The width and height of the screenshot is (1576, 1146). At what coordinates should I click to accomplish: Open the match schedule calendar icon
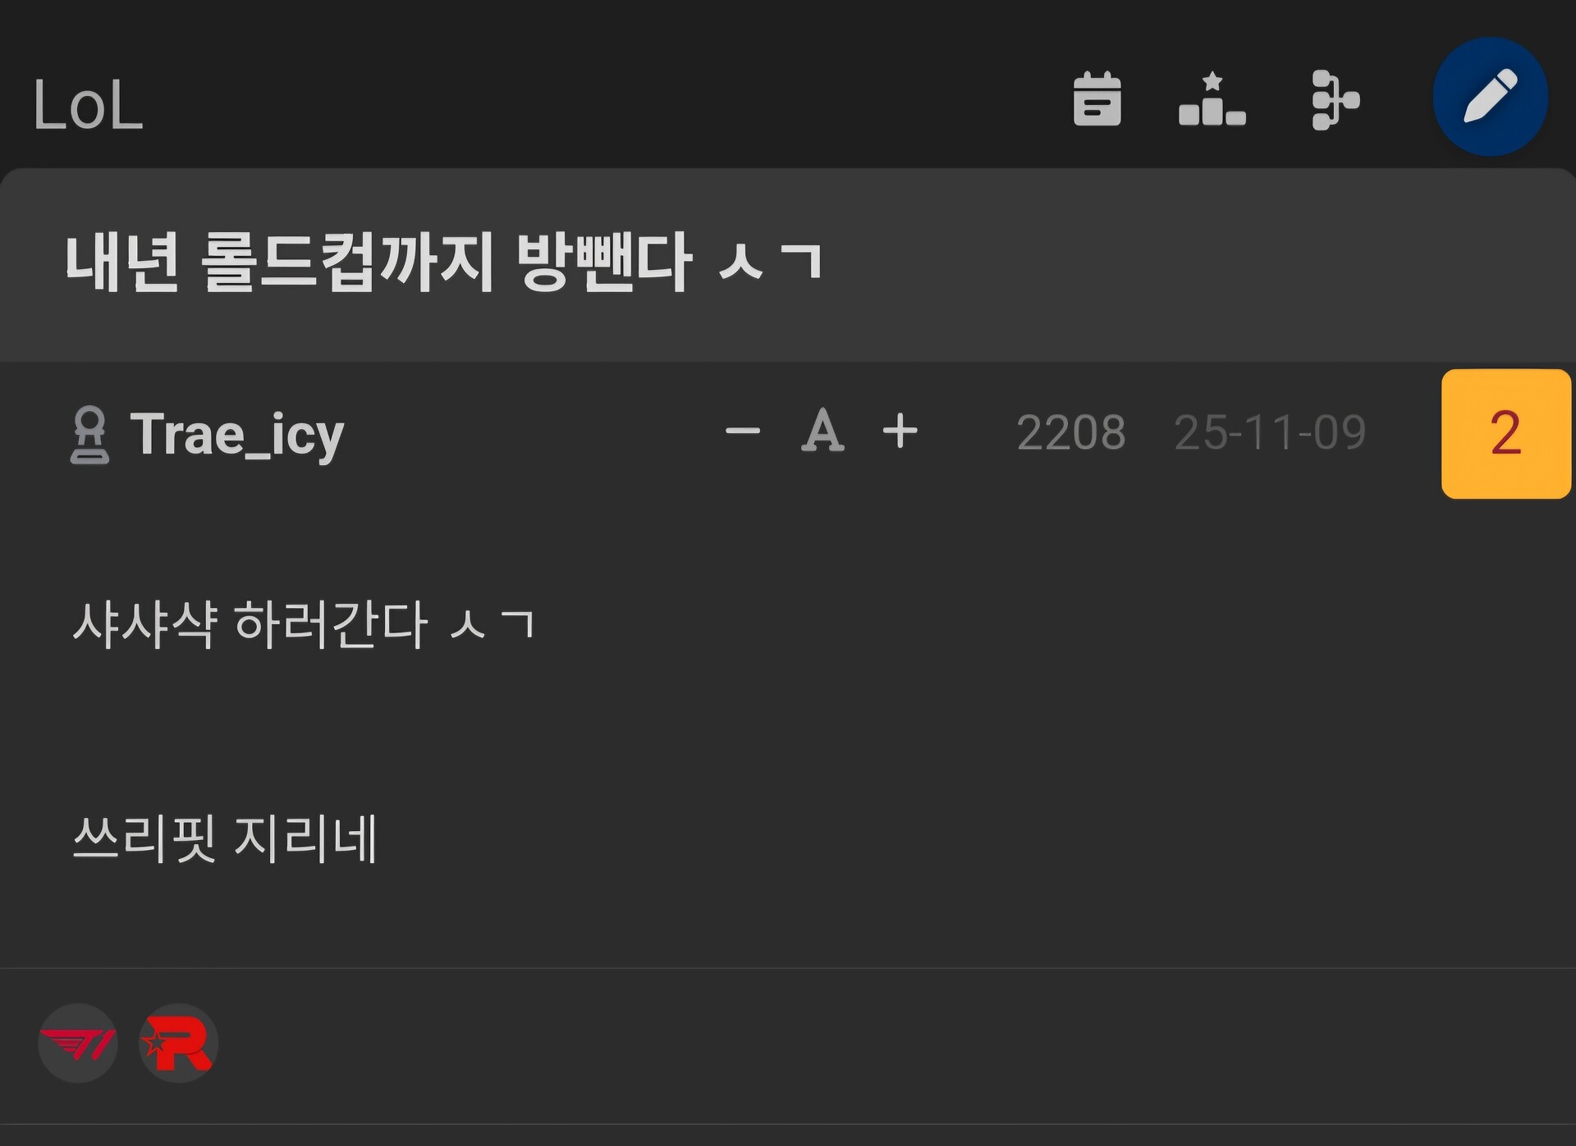tap(1097, 99)
